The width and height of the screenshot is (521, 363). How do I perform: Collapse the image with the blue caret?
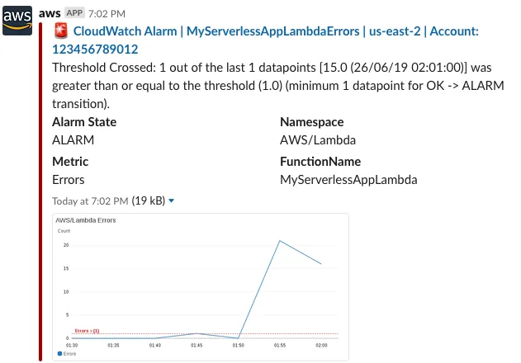(x=172, y=200)
